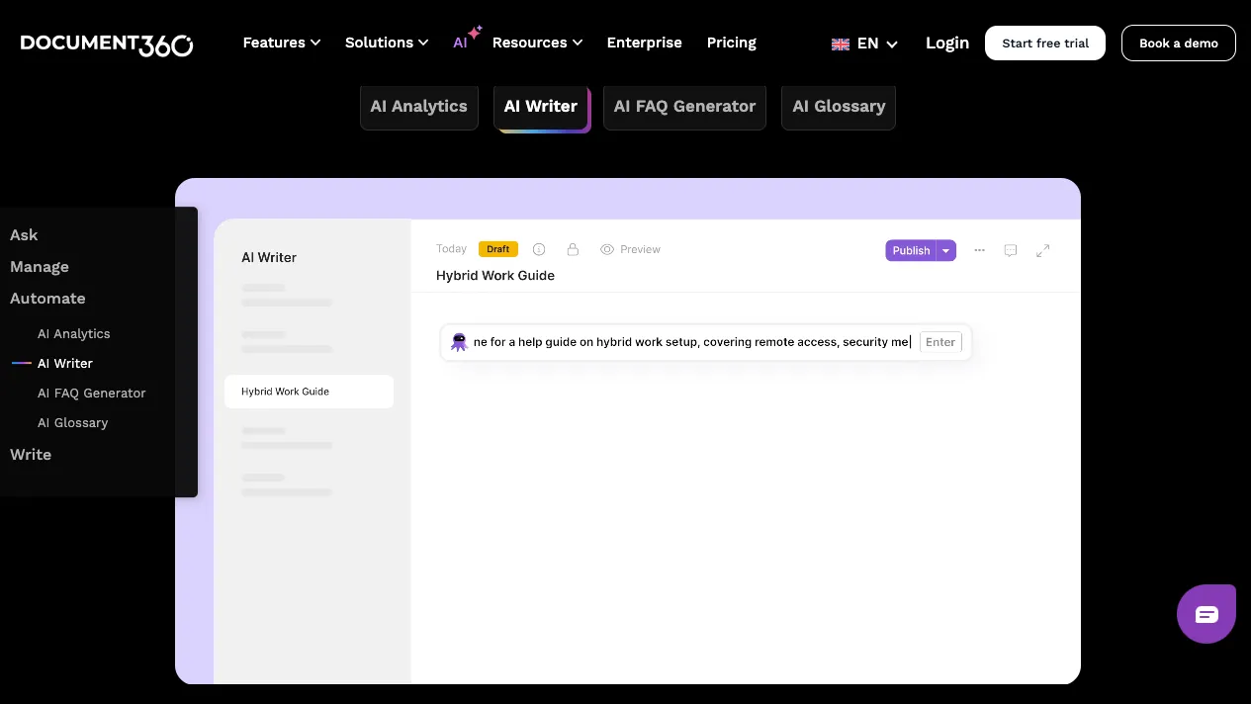The height and width of the screenshot is (704, 1251).
Task: Click the expand fullscreen arrows icon
Action: pyautogui.click(x=1042, y=250)
